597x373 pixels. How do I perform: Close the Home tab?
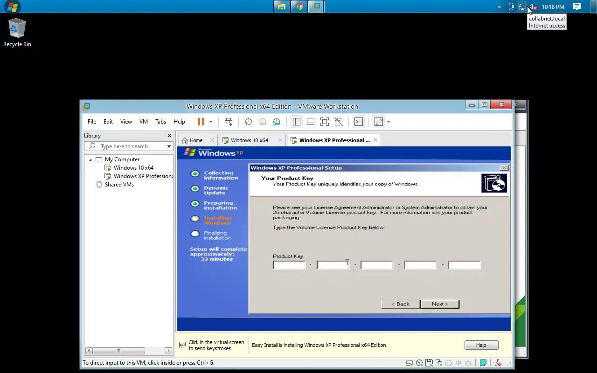(212, 140)
